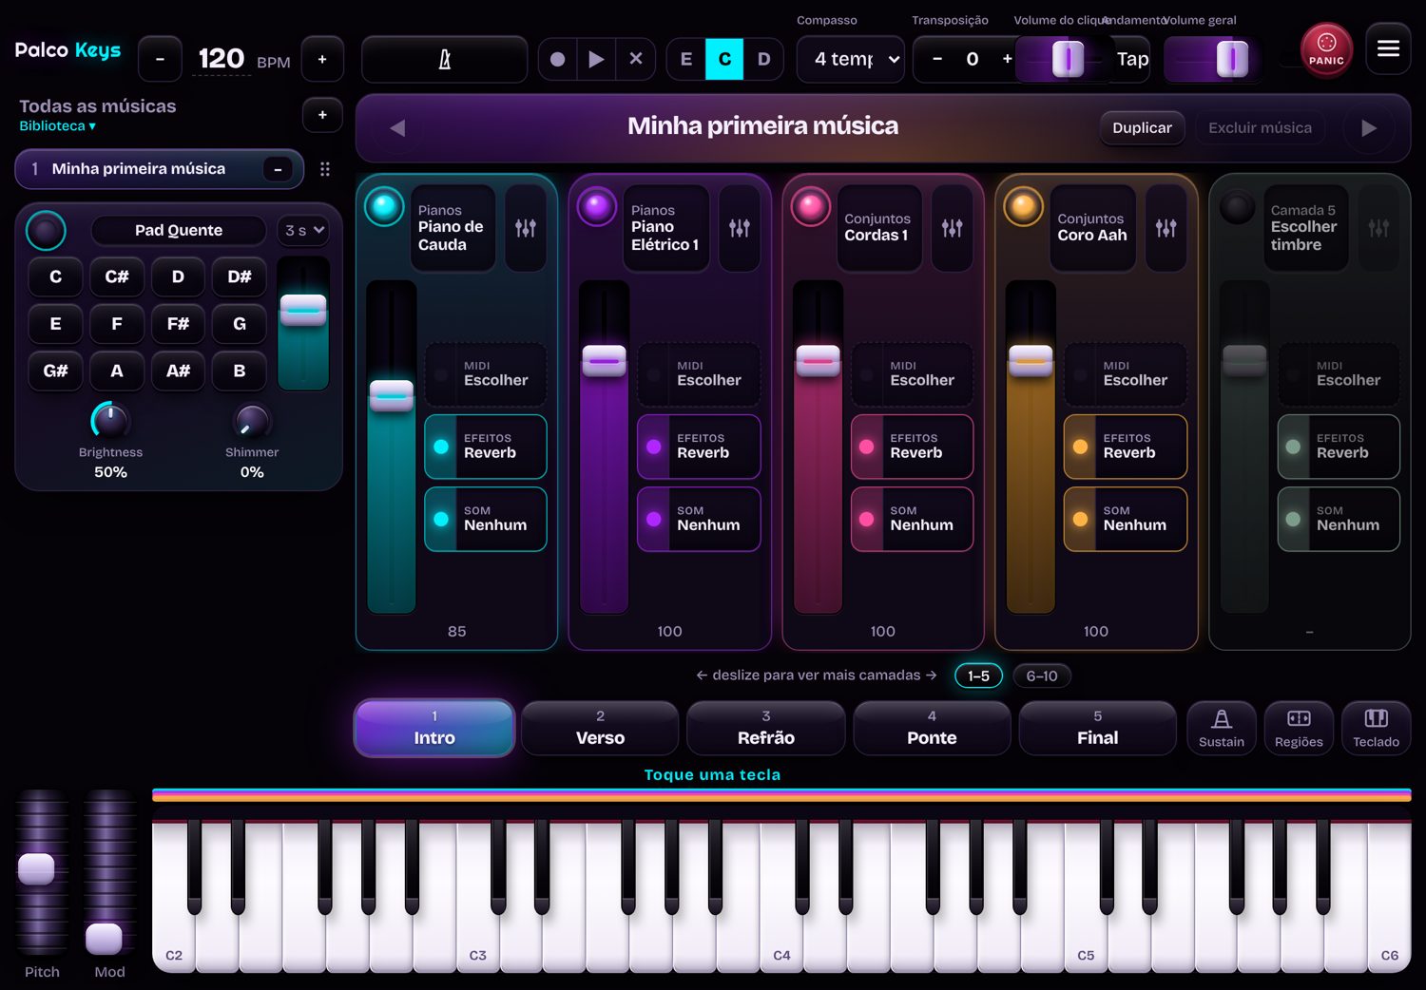Play the current song

coord(597,60)
